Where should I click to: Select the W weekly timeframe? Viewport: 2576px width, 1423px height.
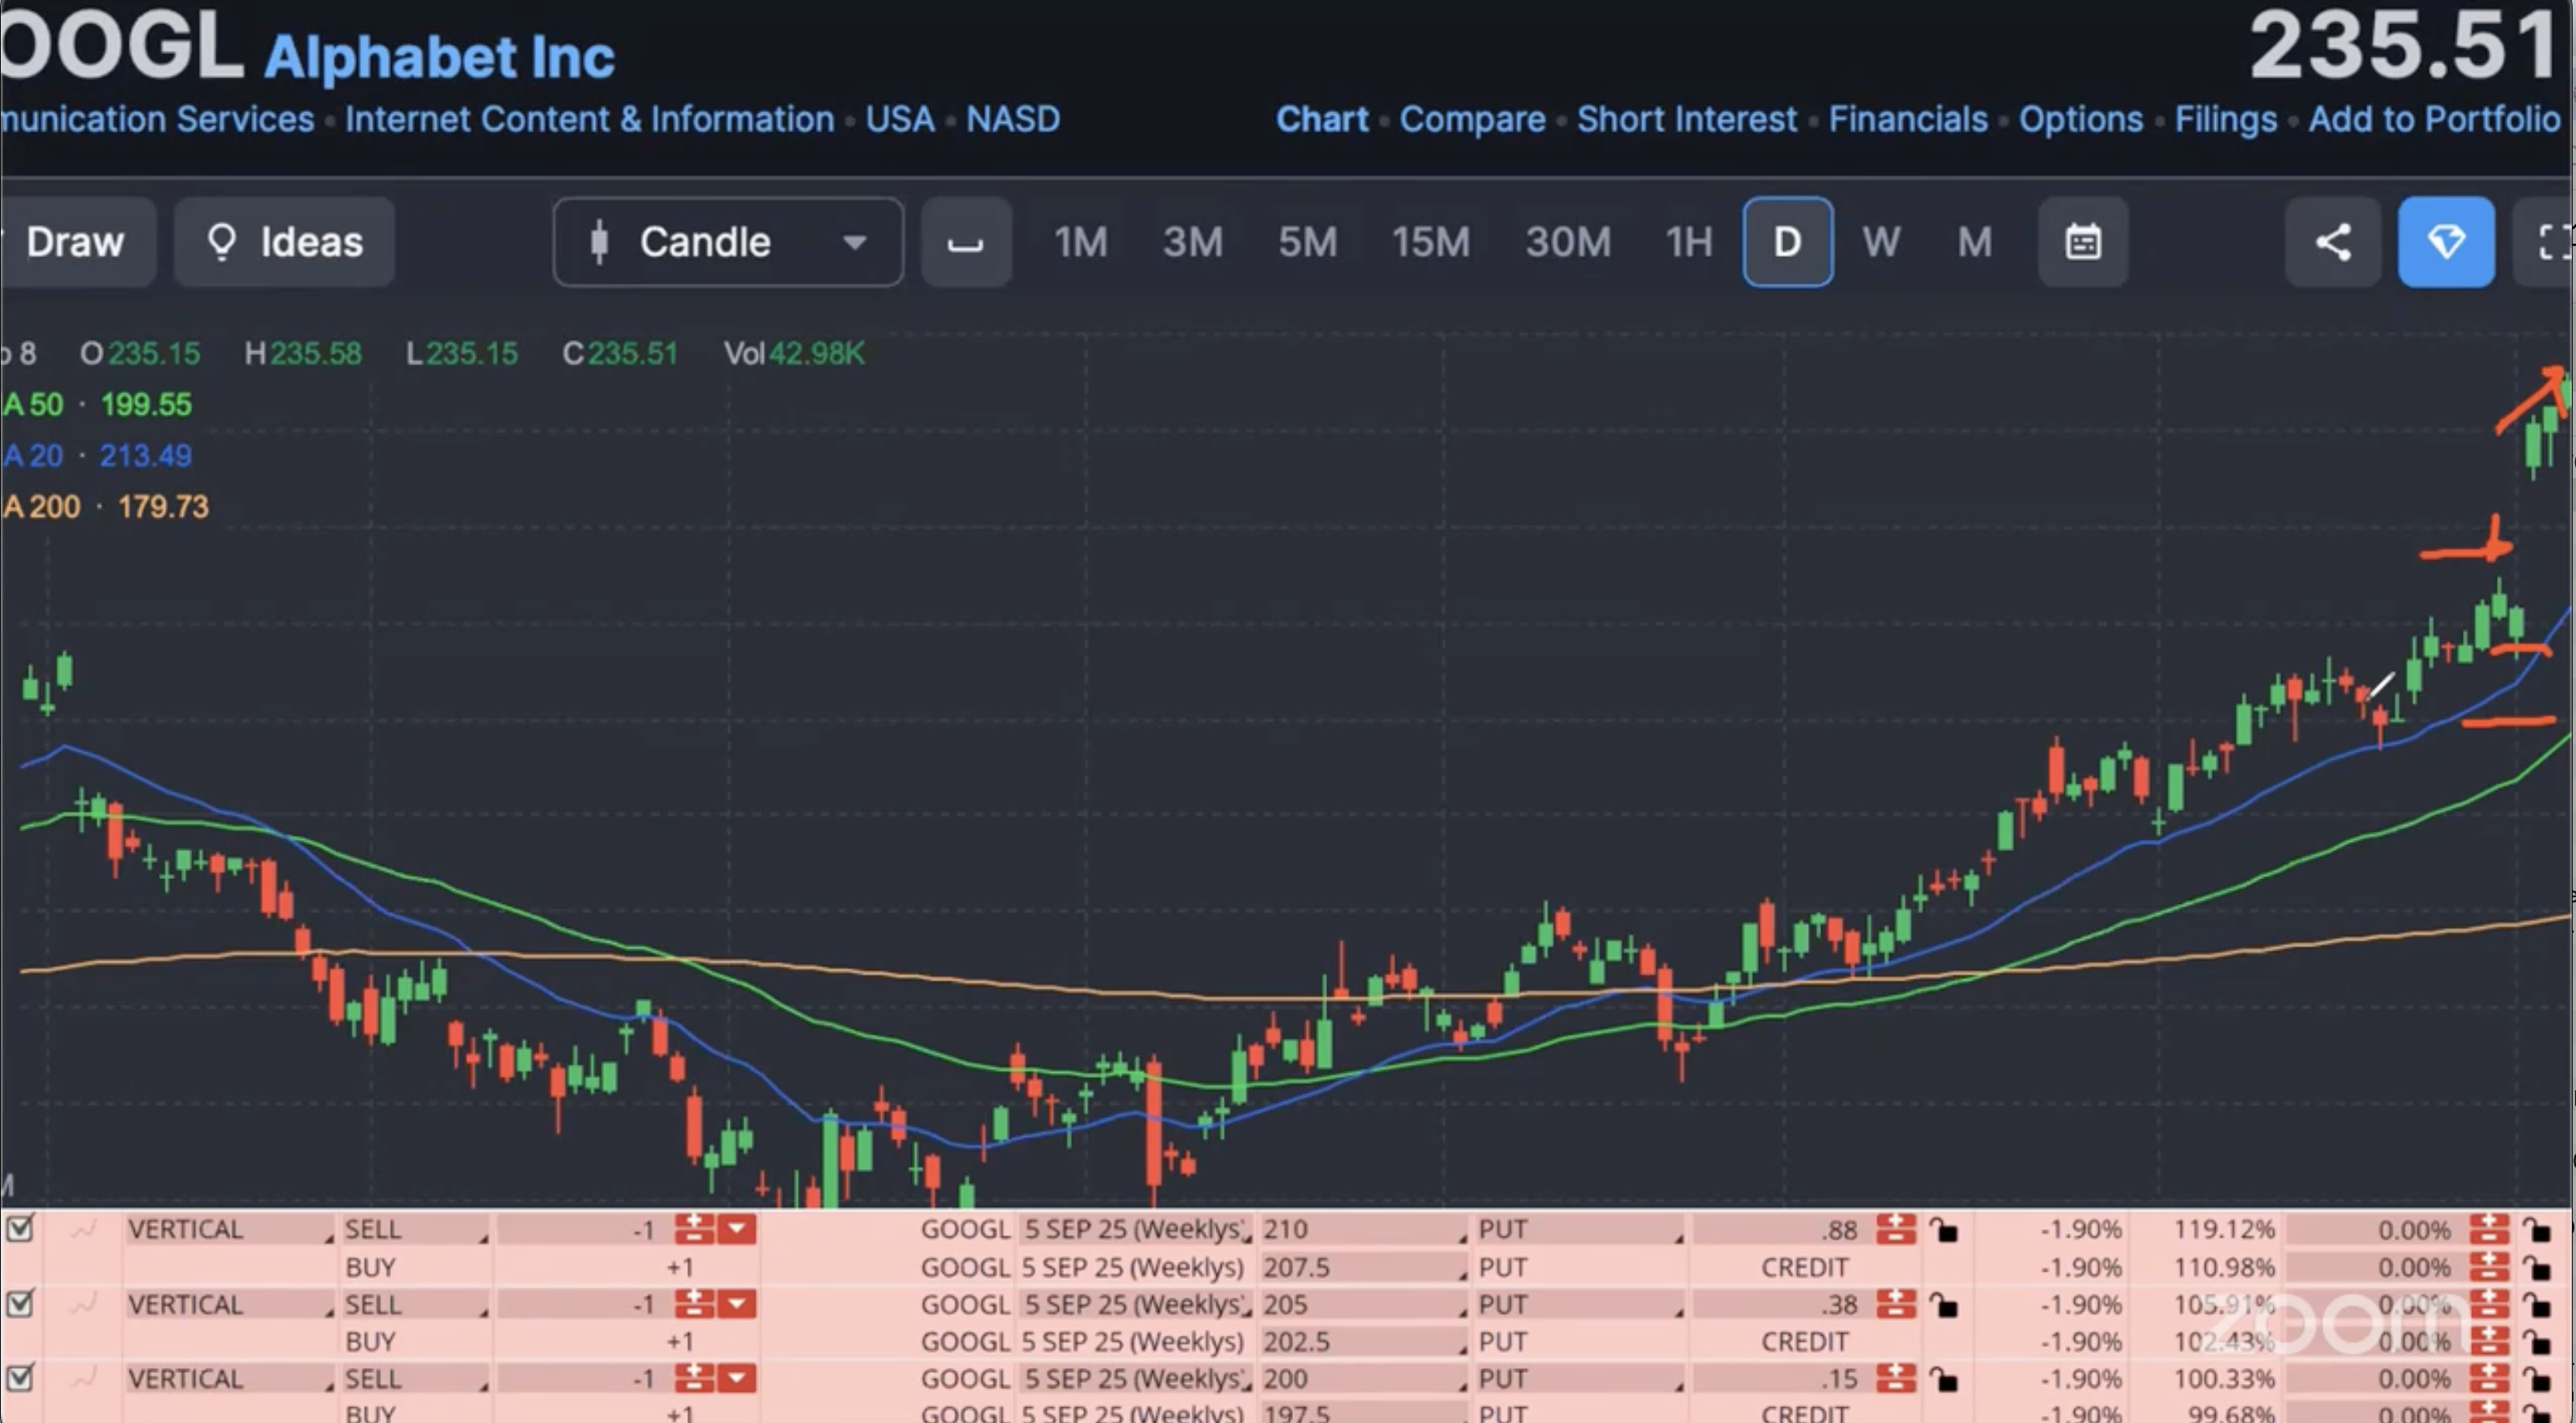1881,242
